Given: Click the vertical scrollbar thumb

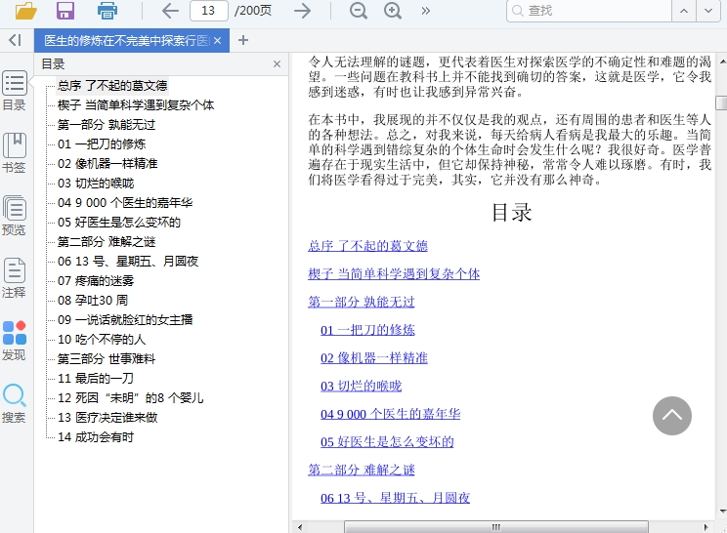Looking at the screenshot, I should (x=721, y=102).
